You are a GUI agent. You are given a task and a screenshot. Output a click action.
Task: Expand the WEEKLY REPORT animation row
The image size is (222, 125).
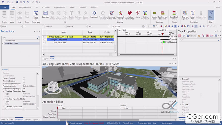[3, 43]
